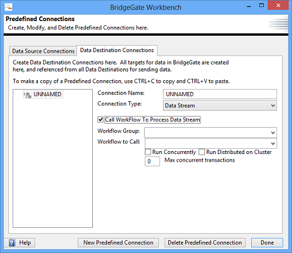Click New Predefined Connection button
Screen dimensions: 292x253
coord(118,242)
